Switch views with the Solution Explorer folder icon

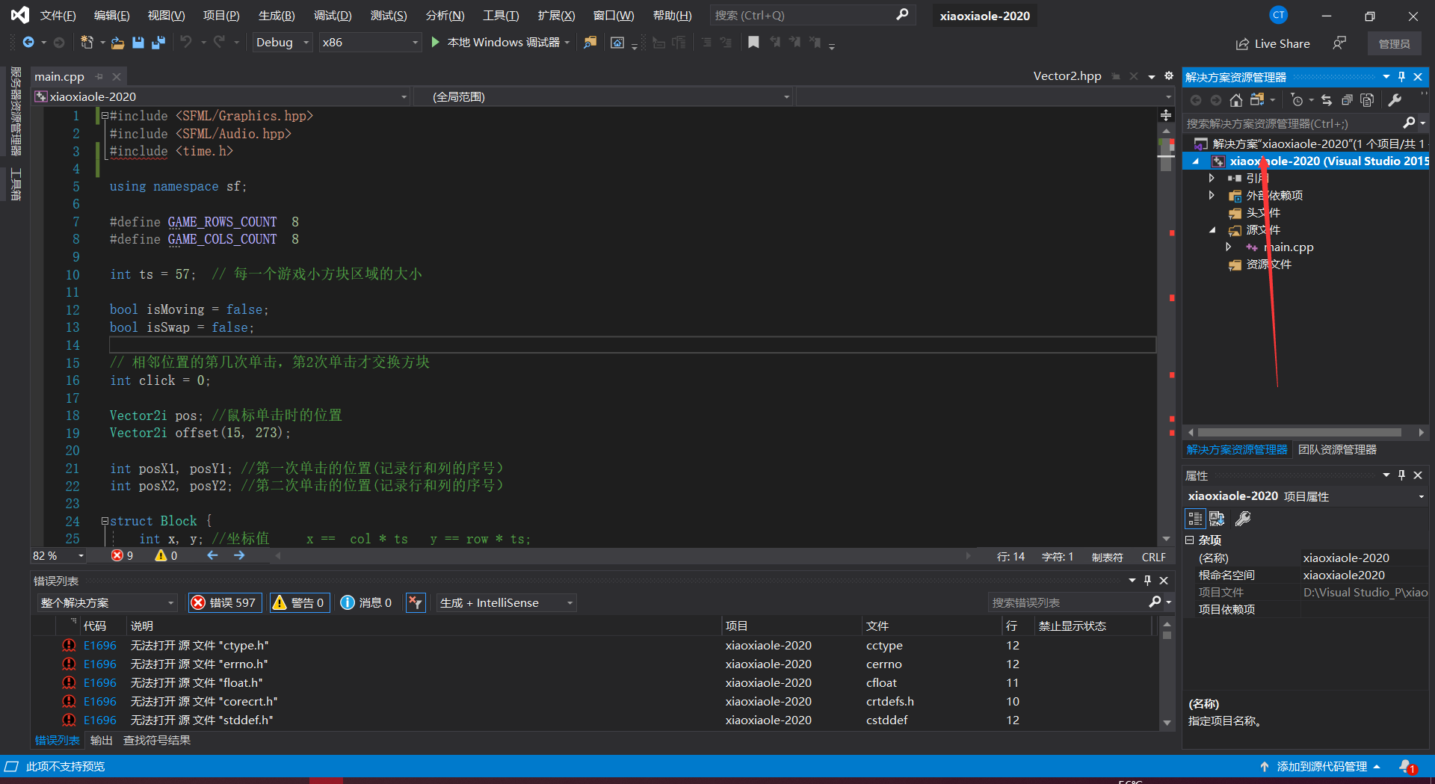point(1257,100)
